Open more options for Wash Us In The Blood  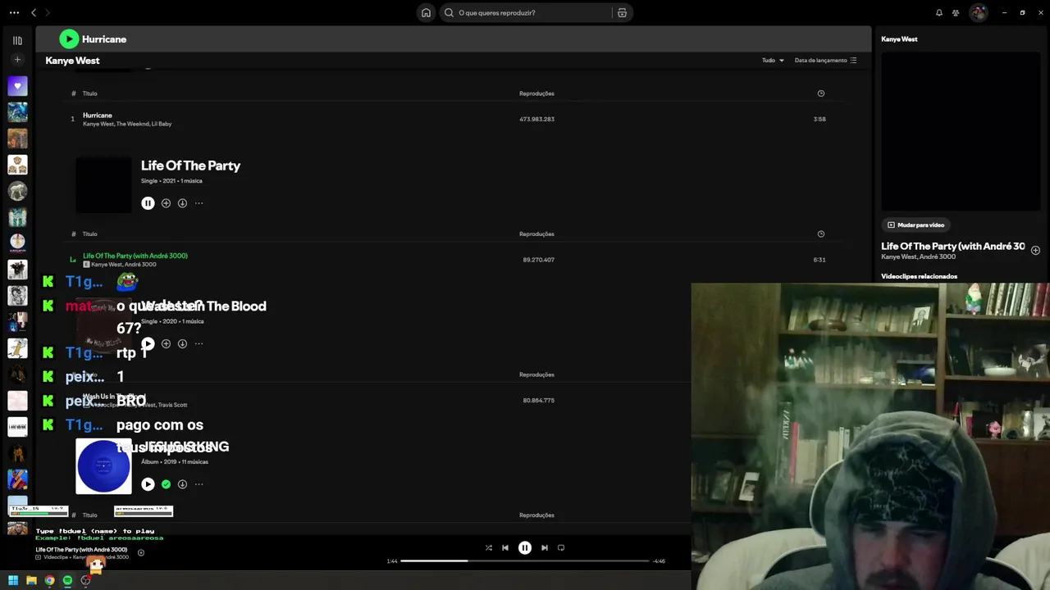[199, 343]
